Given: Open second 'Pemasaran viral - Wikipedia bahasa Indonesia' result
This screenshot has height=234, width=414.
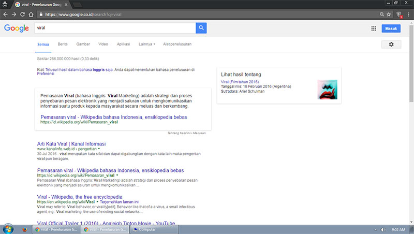Looking at the screenshot, I should [110, 170].
